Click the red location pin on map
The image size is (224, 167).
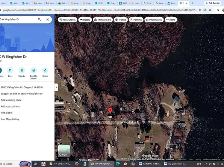[x=110, y=110]
